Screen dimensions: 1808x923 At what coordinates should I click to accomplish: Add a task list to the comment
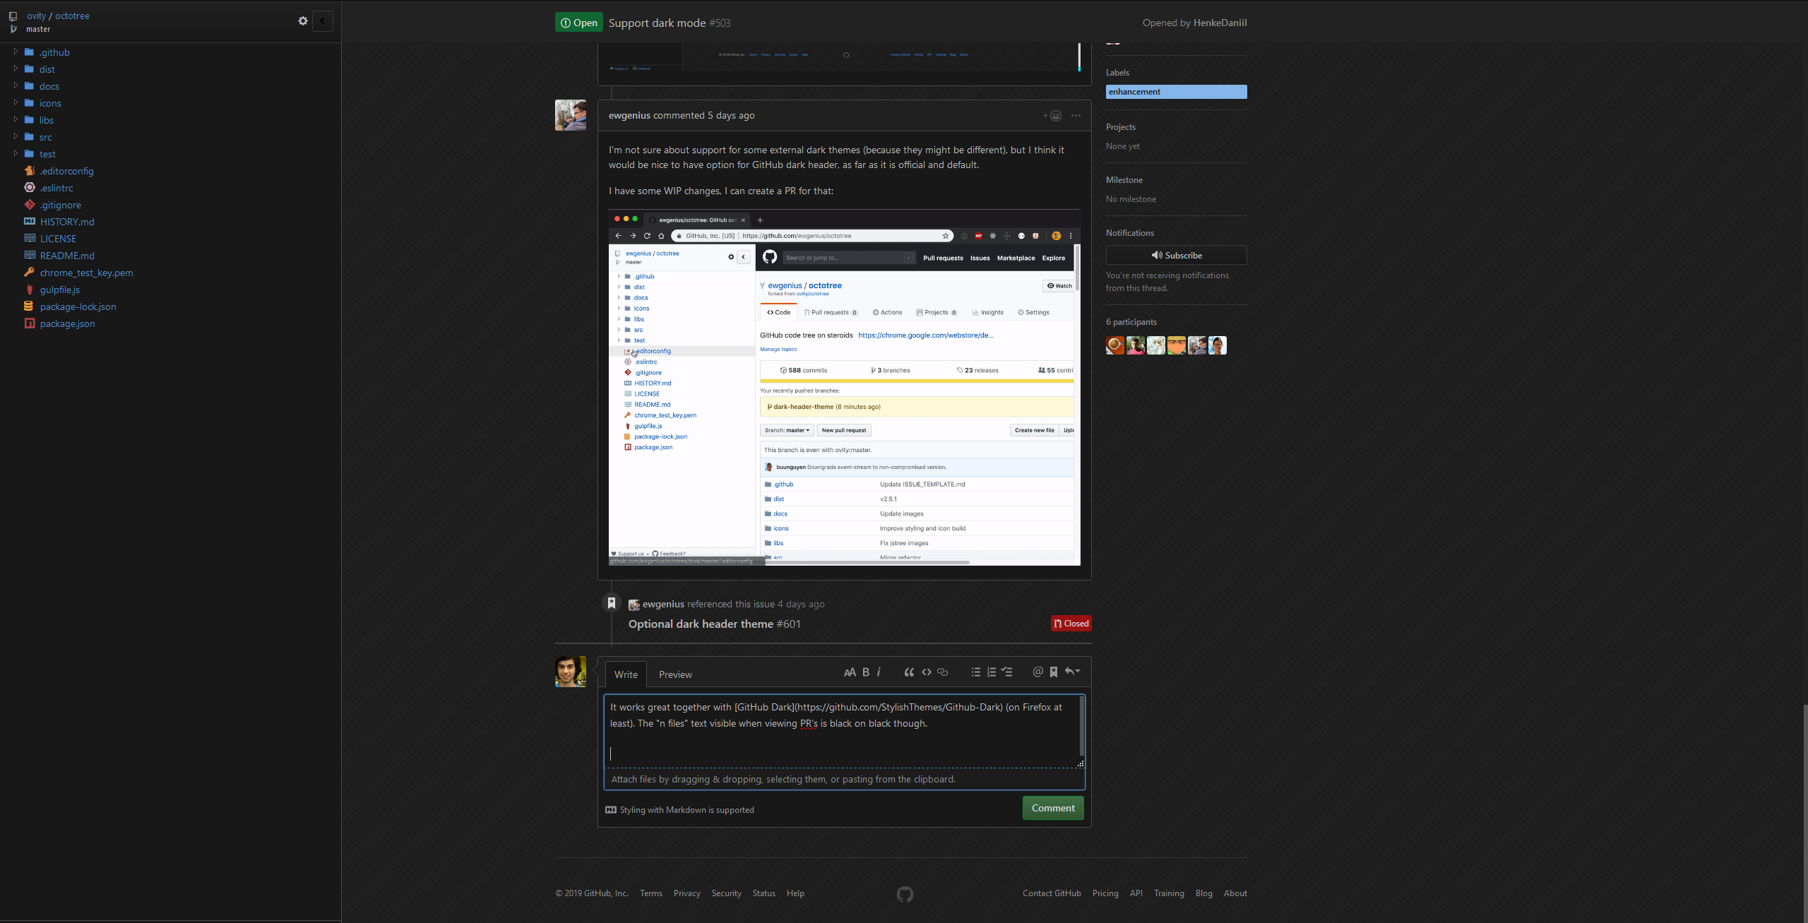click(1007, 672)
